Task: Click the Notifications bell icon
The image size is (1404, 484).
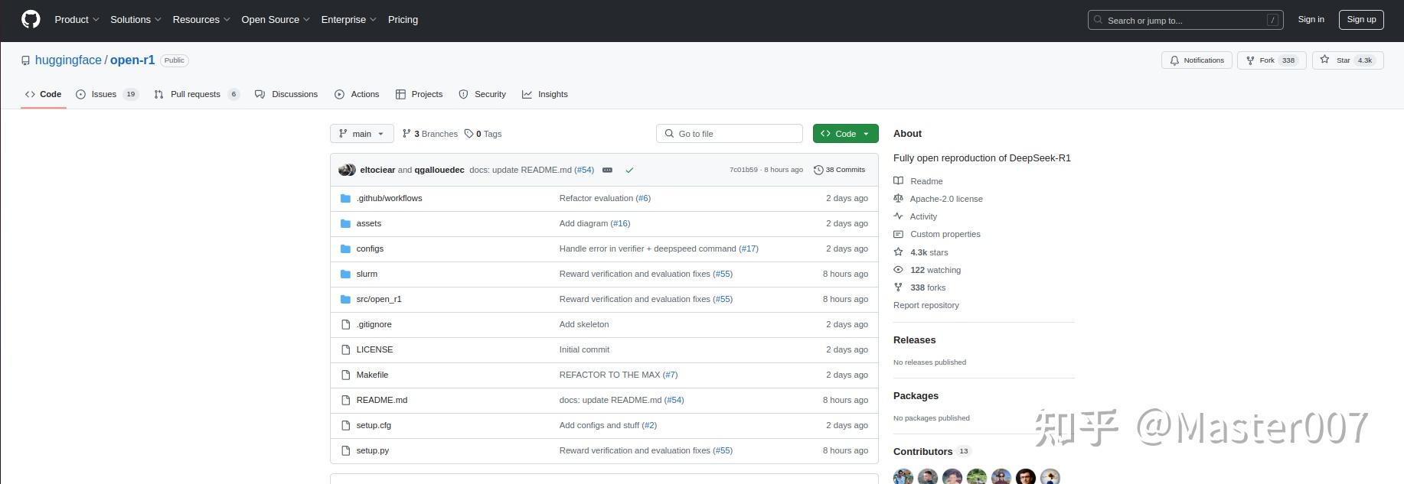Action: pyautogui.click(x=1174, y=60)
